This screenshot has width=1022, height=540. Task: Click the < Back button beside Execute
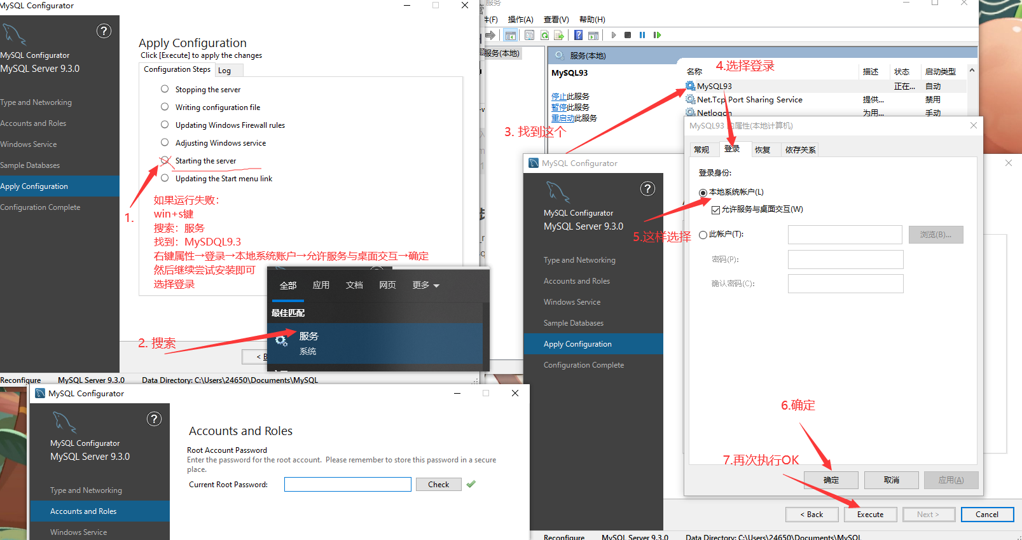point(811,515)
